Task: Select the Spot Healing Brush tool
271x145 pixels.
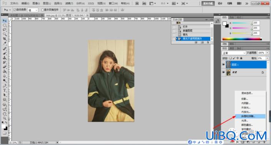Action: (5, 49)
